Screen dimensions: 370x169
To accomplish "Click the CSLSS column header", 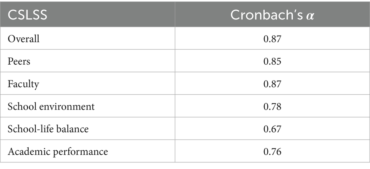I will click(27, 15).
